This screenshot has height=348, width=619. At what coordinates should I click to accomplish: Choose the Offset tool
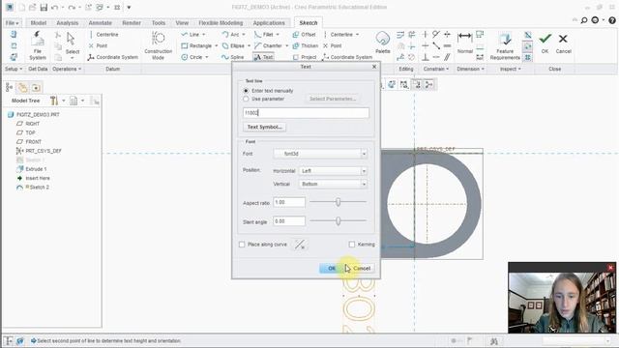(x=304, y=35)
